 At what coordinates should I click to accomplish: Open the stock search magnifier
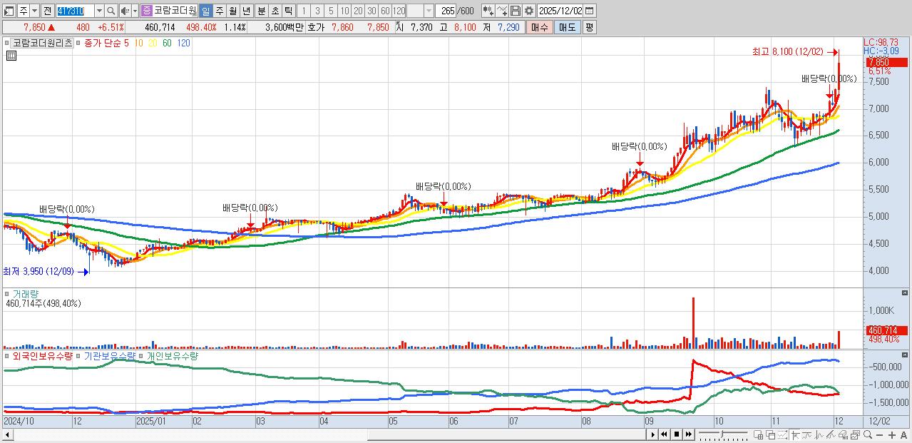click(x=111, y=11)
